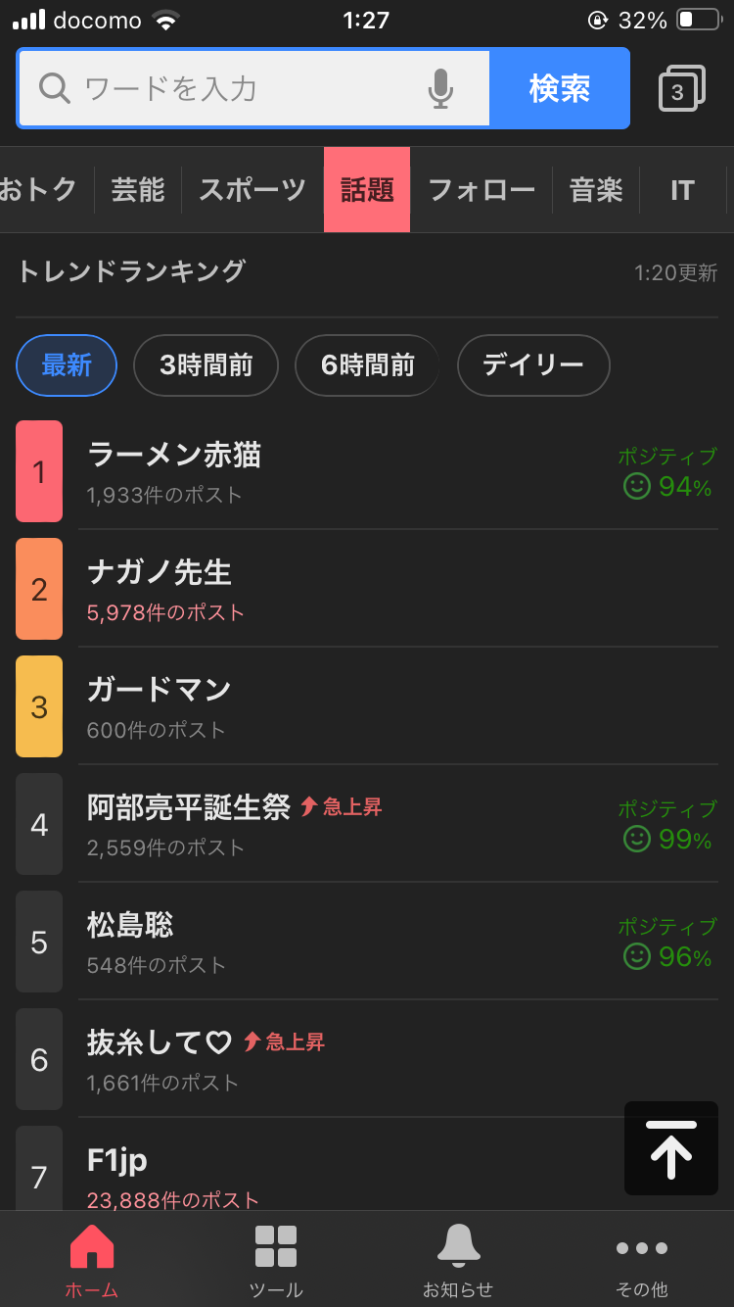
Task: Open trend ラーメン赤猫
Action: [x=174, y=456]
